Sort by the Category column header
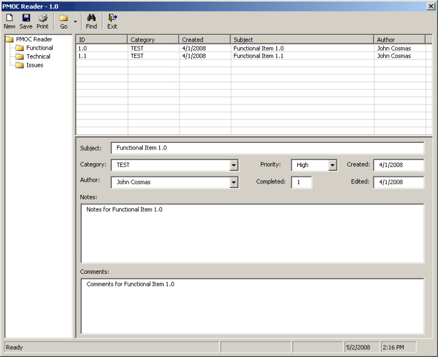Image resolution: width=438 pixels, height=357 pixels. tap(153, 39)
